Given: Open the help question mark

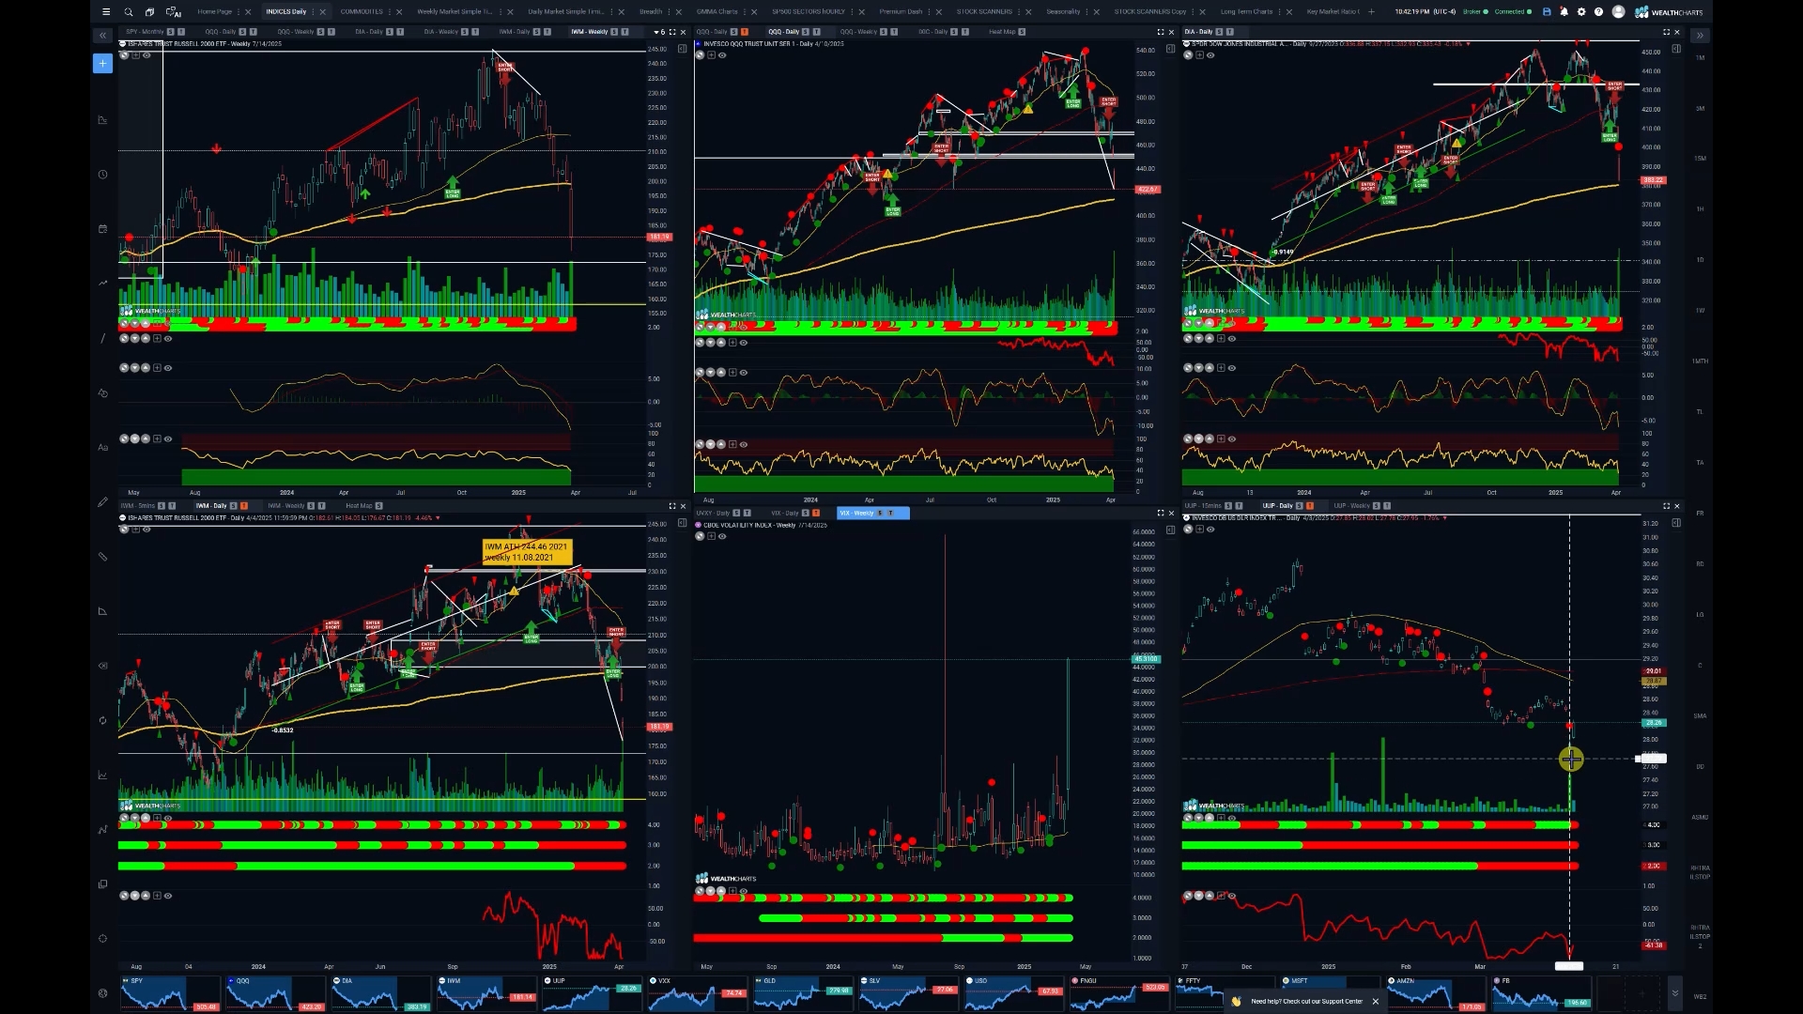Looking at the screenshot, I should 1598,12.
